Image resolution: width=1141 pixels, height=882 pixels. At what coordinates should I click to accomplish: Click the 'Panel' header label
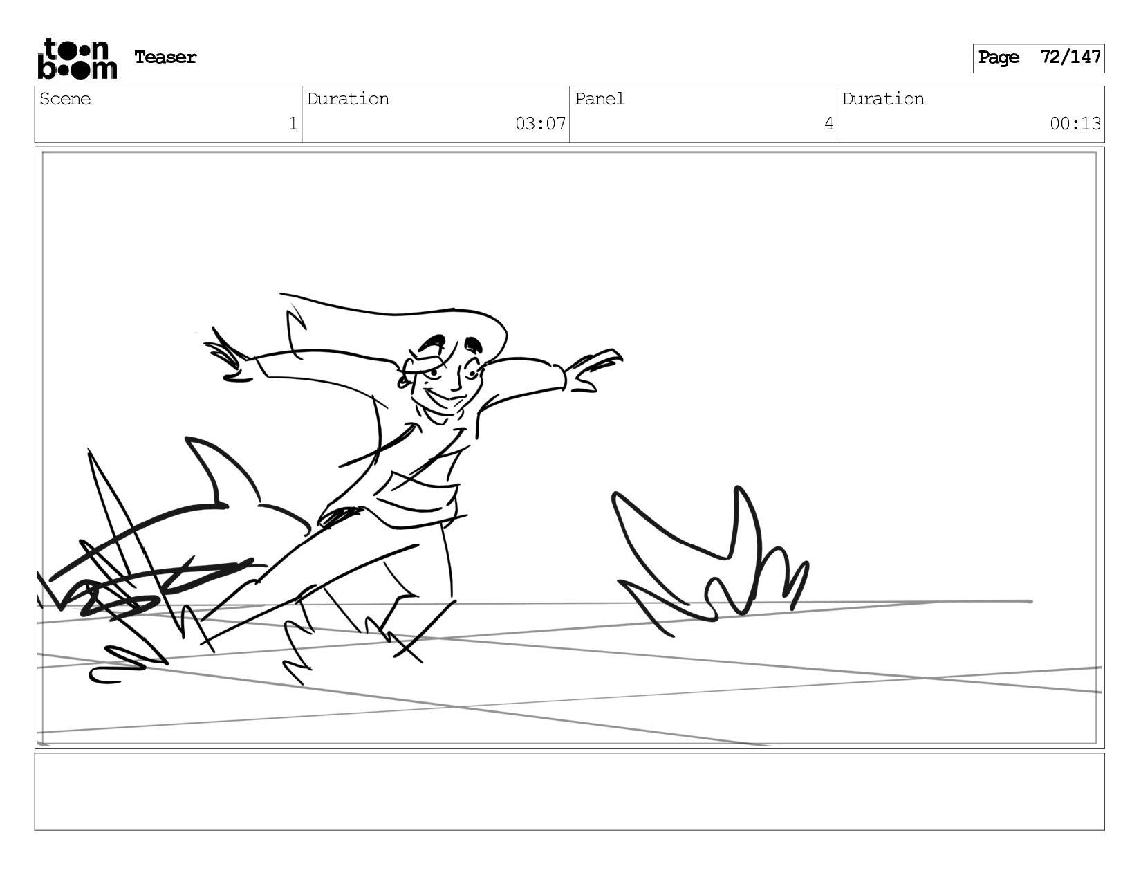tap(600, 99)
